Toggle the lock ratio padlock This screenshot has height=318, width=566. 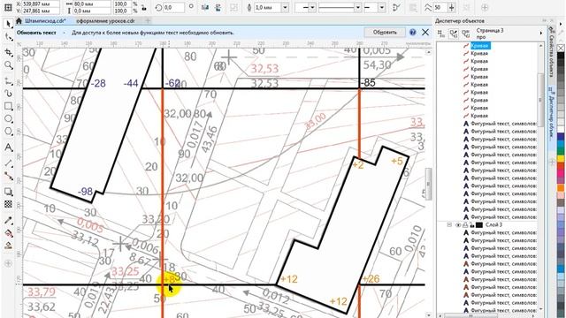point(144,7)
